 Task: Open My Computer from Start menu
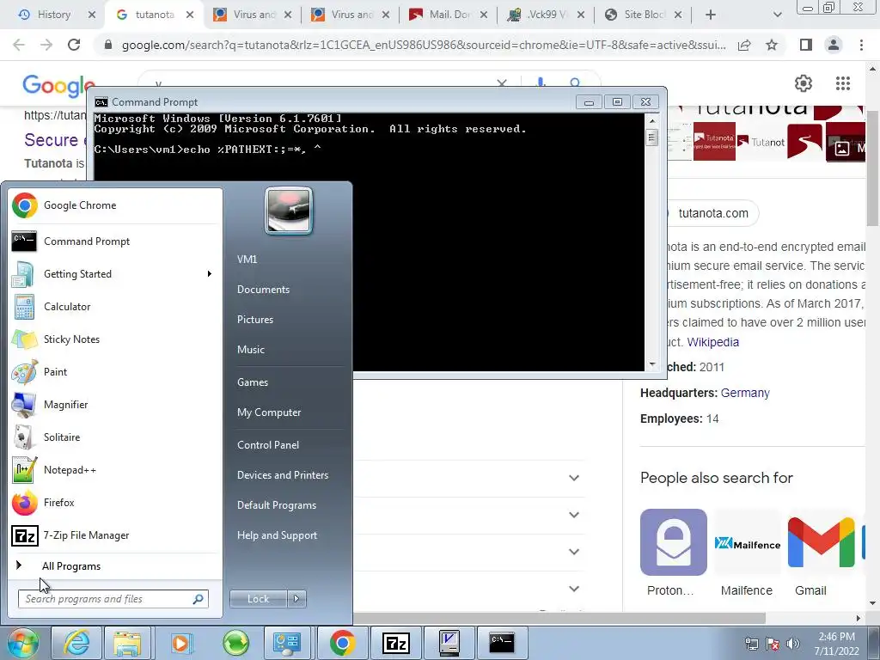click(269, 412)
